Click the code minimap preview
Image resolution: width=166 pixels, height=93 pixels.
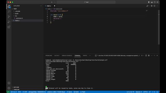(147, 11)
